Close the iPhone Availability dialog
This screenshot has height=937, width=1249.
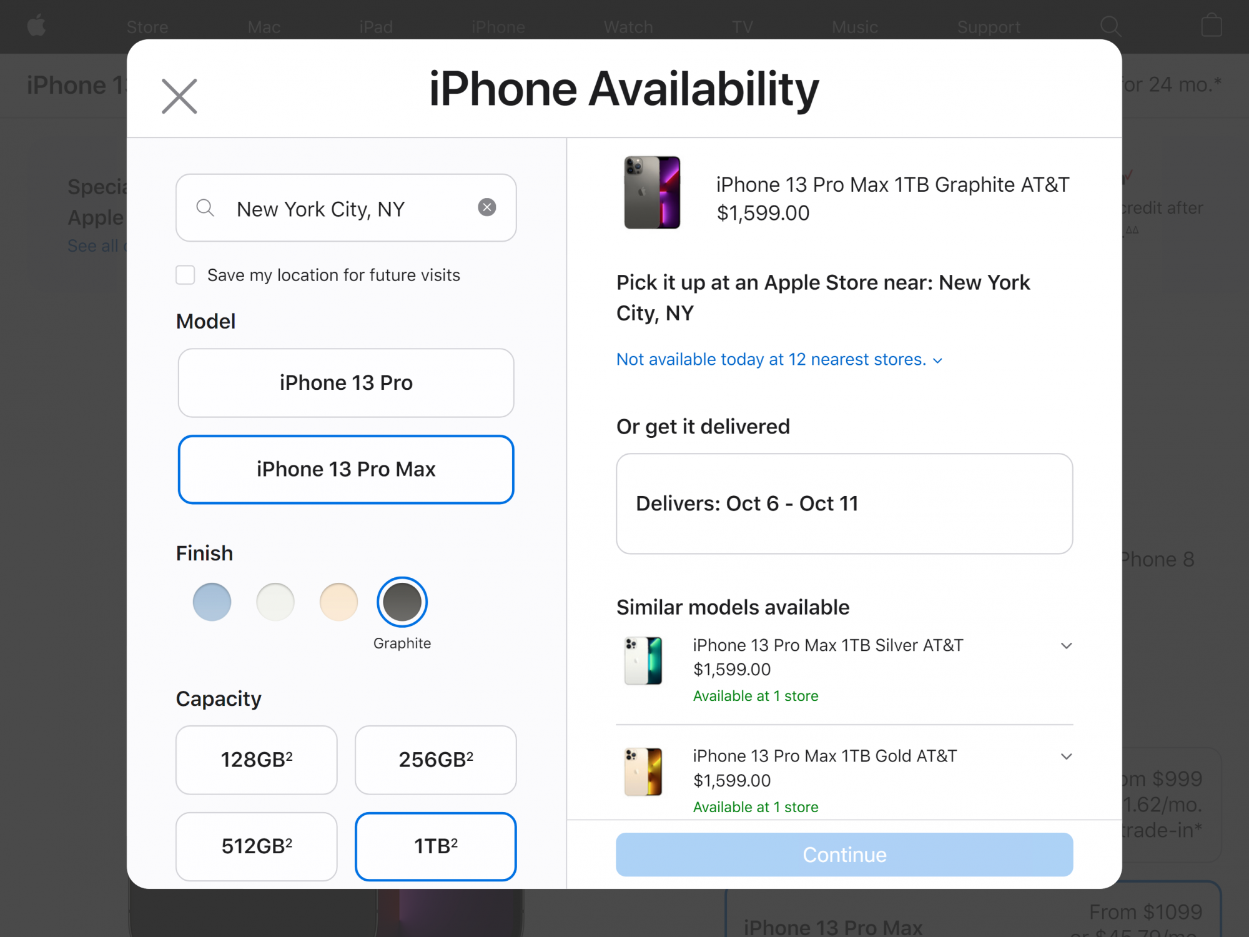pos(179,96)
